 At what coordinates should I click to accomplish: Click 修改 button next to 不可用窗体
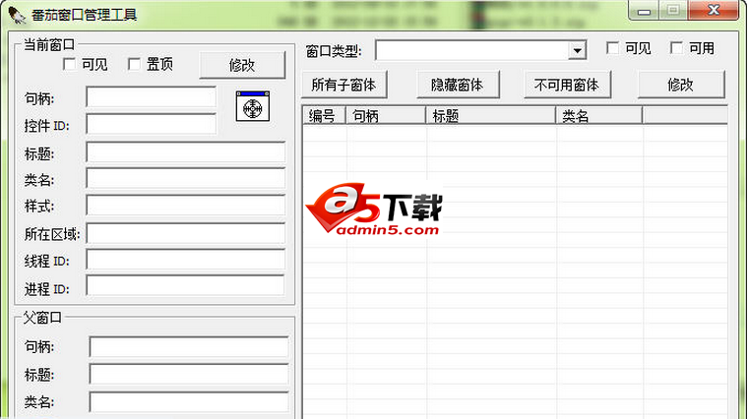tap(681, 85)
